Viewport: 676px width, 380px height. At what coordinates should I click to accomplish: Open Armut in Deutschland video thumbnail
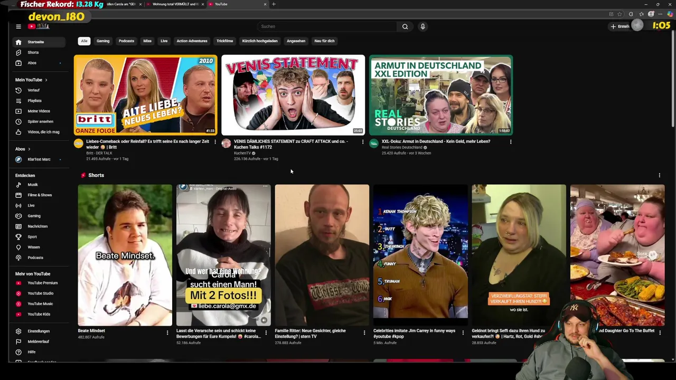click(x=440, y=95)
